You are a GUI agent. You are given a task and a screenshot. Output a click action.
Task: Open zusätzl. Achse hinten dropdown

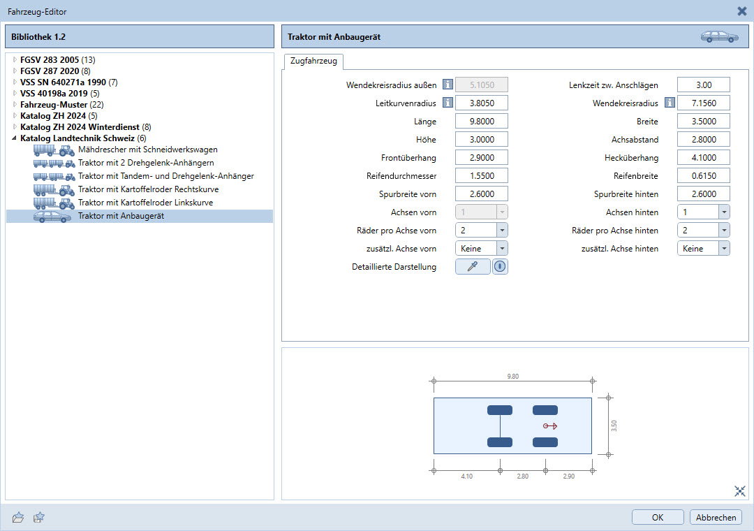pyautogui.click(x=724, y=248)
